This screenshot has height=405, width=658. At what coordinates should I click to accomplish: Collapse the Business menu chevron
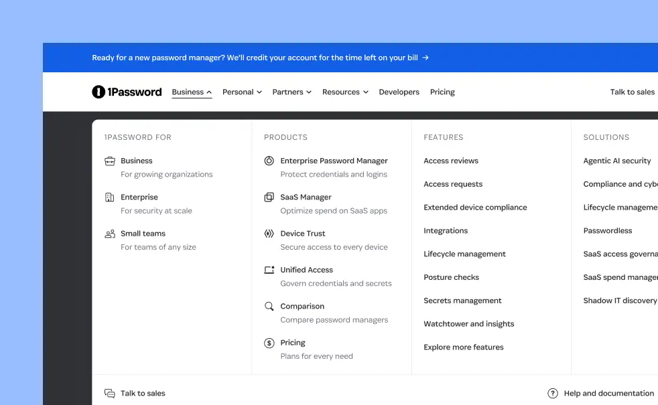[x=209, y=92]
